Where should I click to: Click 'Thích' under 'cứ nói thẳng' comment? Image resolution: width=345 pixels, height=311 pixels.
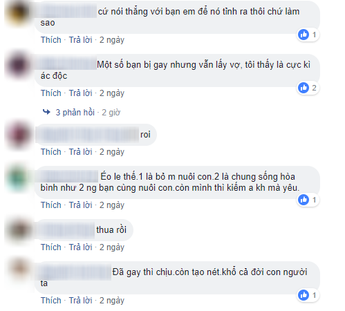point(51,40)
